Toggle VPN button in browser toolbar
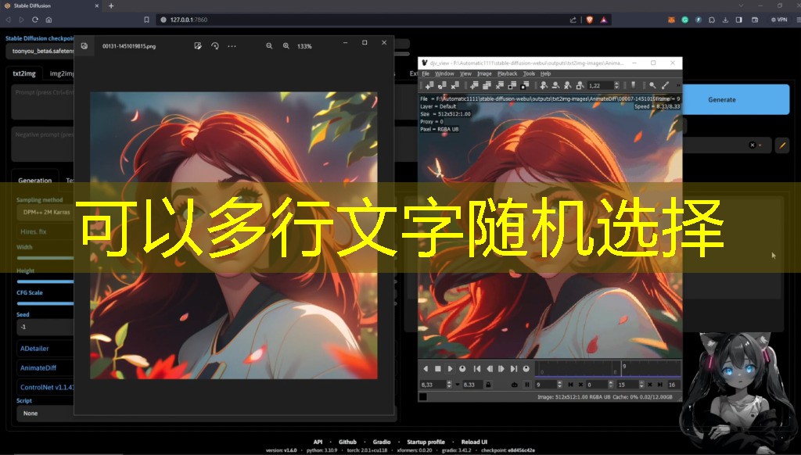This screenshot has height=455, width=801. (779, 20)
